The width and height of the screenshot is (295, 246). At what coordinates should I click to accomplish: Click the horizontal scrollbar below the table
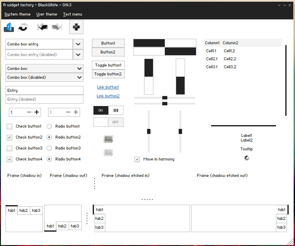[x=244, y=126]
